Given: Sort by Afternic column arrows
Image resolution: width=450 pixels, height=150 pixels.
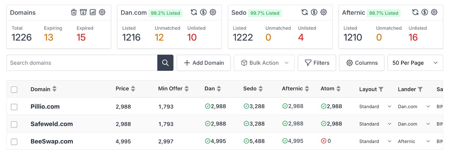Looking at the screenshot, I should pyautogui.click(x=307, y=89).
